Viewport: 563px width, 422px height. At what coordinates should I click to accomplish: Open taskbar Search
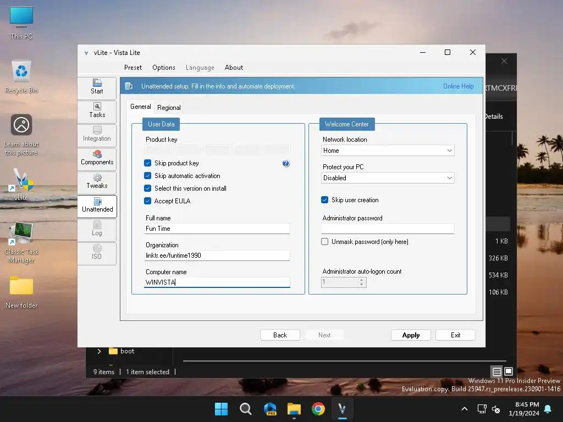coord(246,409)
